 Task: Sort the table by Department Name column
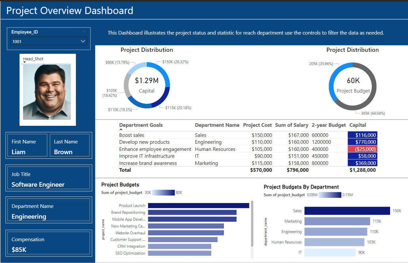[217, 125]
